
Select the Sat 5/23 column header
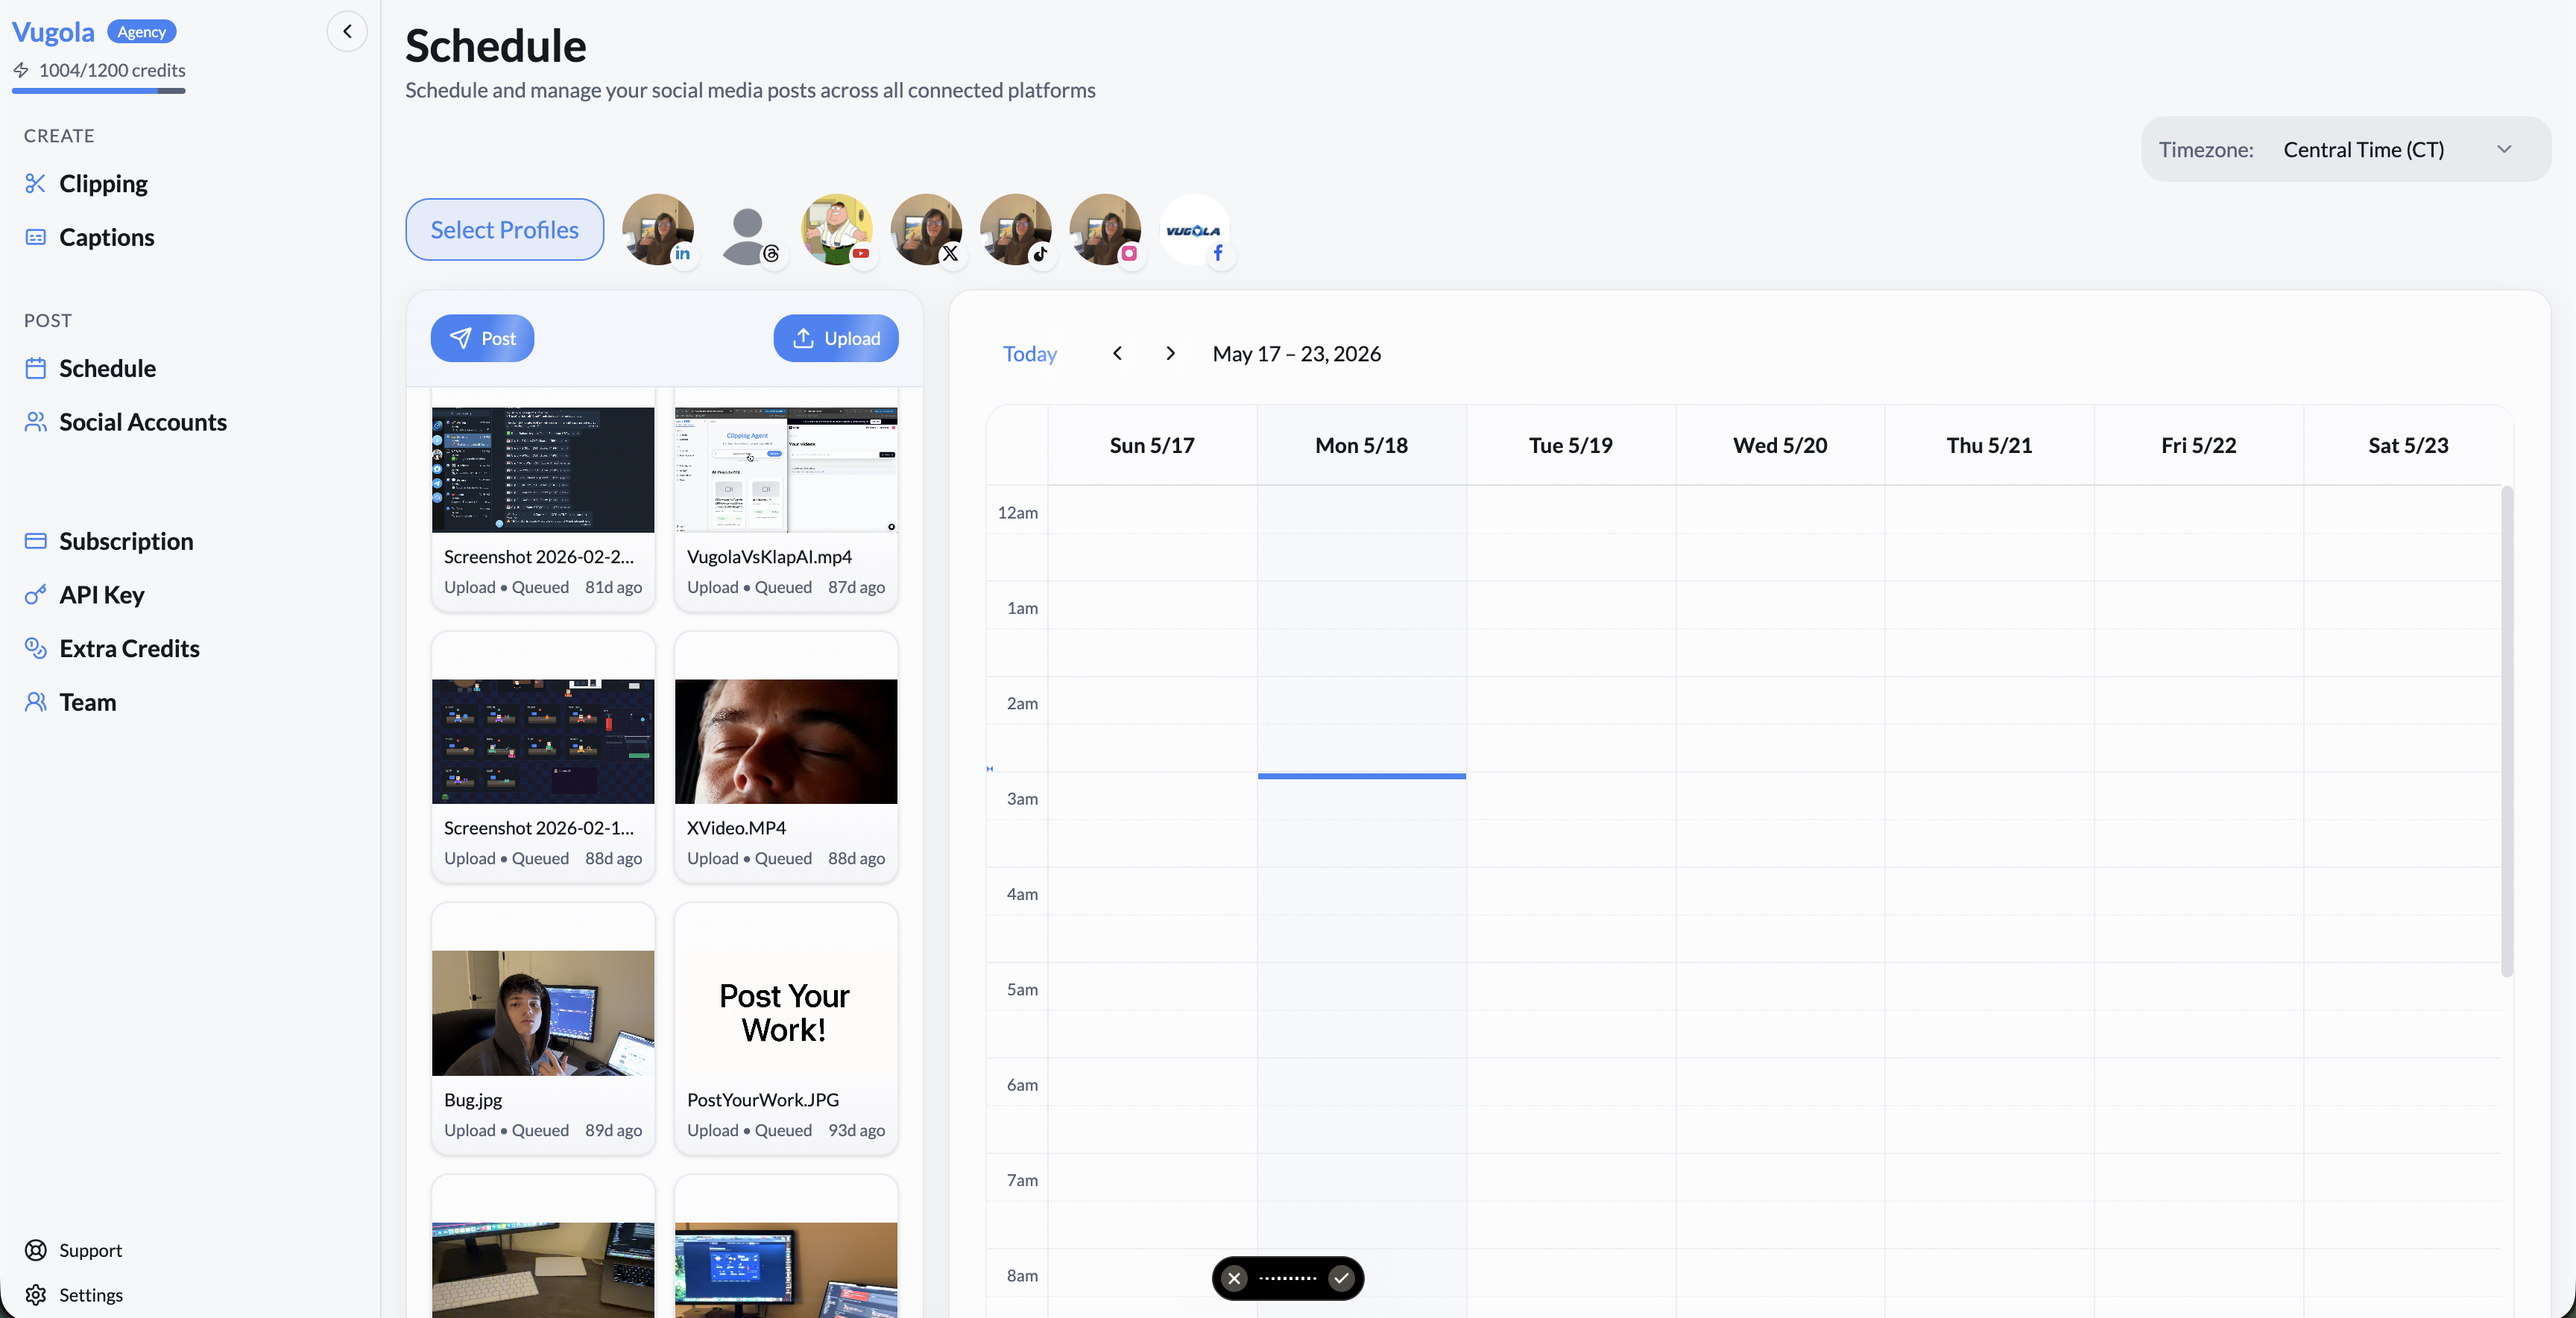pyautogui.click(x=2407, y=446)
